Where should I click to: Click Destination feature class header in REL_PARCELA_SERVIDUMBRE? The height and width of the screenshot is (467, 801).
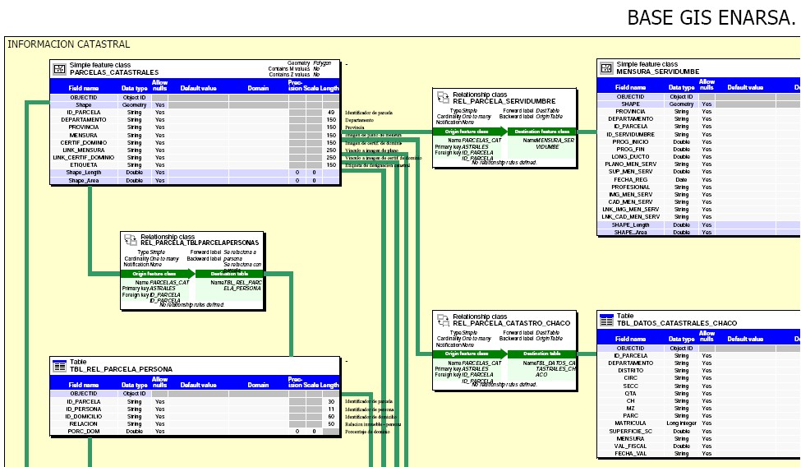point(542,132)
